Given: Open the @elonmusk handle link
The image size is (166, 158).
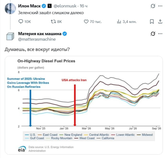Looking at the screenshot, I should coord(65,6).
